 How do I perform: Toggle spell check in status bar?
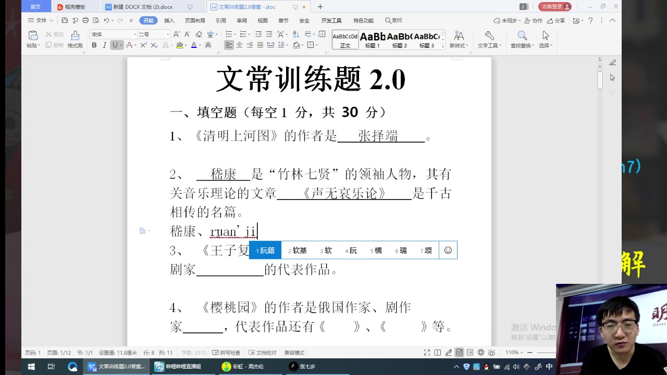(226, 353)
